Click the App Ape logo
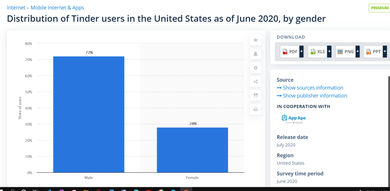 (x=294, y=119)
